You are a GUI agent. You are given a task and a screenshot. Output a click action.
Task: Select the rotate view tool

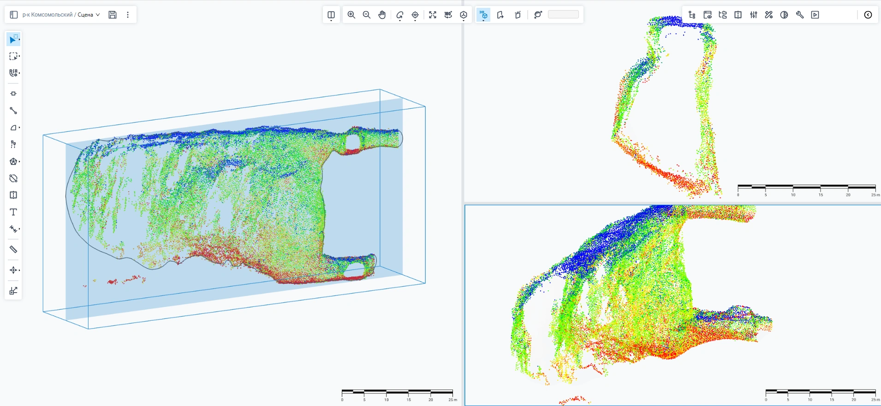pyautogui.click(x=400, y=15)
